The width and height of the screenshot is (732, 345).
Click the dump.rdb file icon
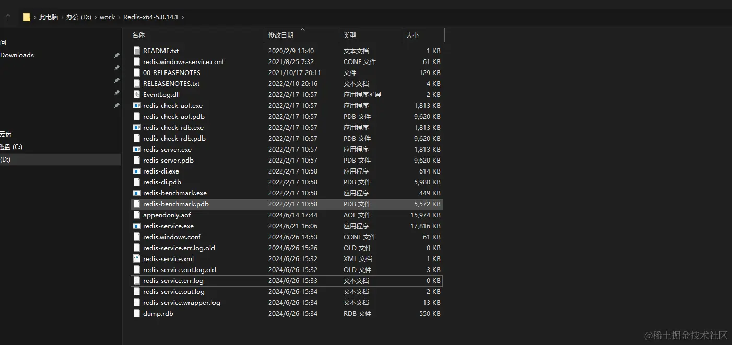click(137, 313)
